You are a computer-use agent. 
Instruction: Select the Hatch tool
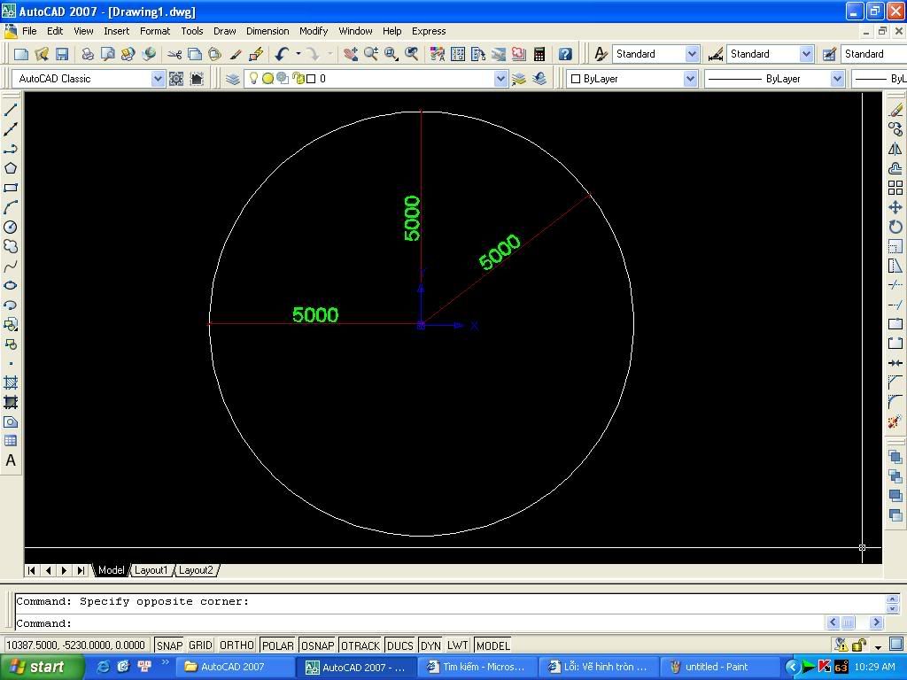(x=11, y=382)
